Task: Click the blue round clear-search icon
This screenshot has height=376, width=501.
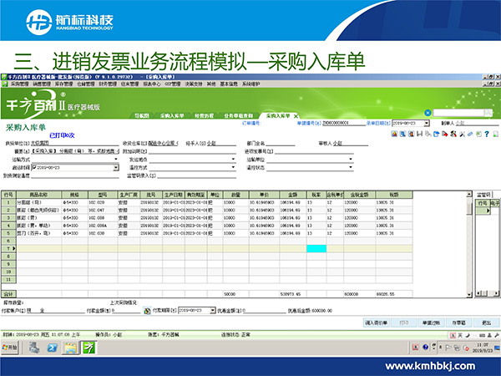Action: 428,113
